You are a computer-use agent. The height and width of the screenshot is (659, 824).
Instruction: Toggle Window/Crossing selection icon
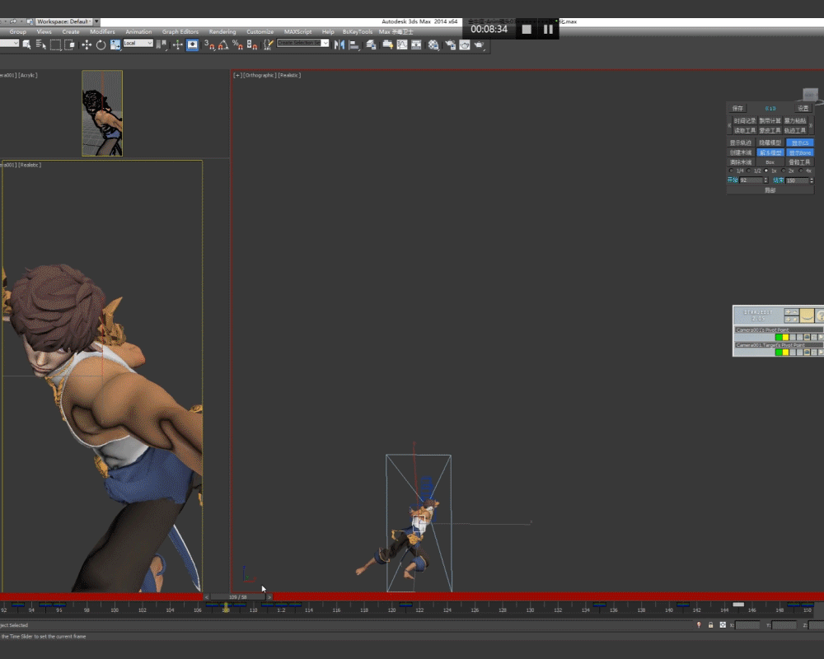click(69, 44)
